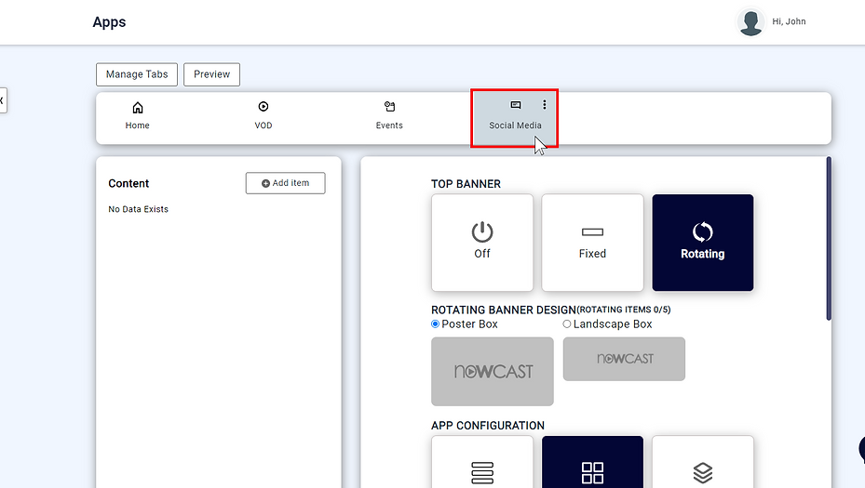The width and height of the screenshot is (865, 488).
Task: Click the TOP BANNER heading
Action: coord(466,184)
